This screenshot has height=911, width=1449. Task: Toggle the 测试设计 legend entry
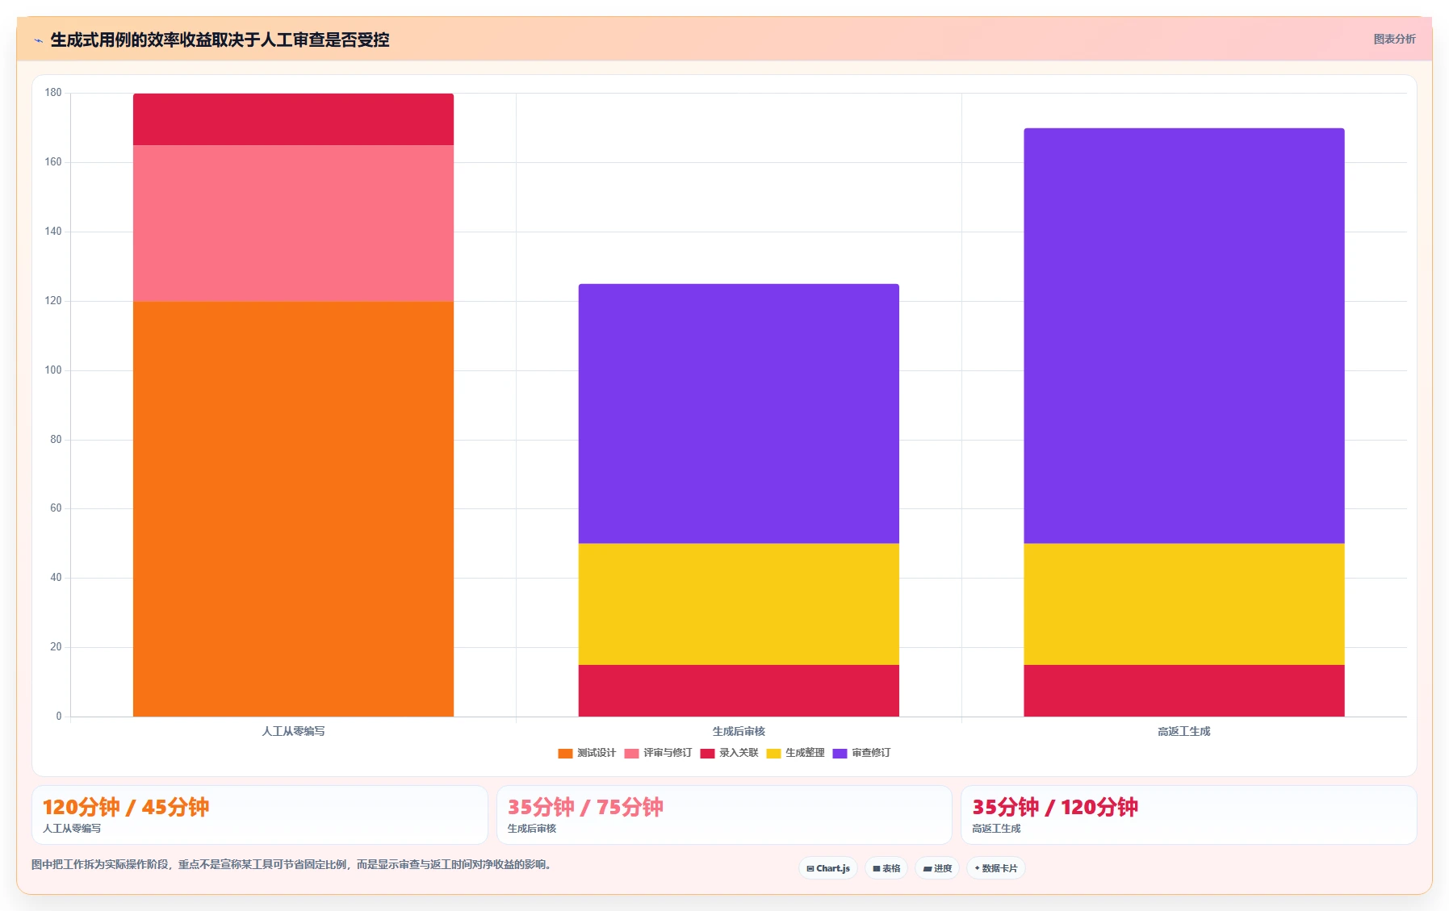pyautogui.click(x=587, y=753)
